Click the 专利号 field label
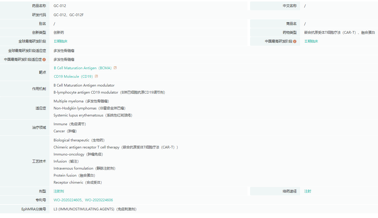This screenshot has height=218, width=378. point(41,200)
